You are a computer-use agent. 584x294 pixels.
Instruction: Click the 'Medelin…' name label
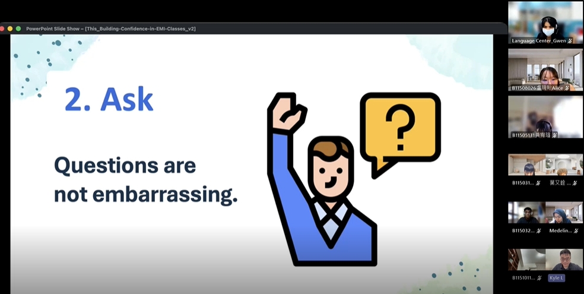560,230
